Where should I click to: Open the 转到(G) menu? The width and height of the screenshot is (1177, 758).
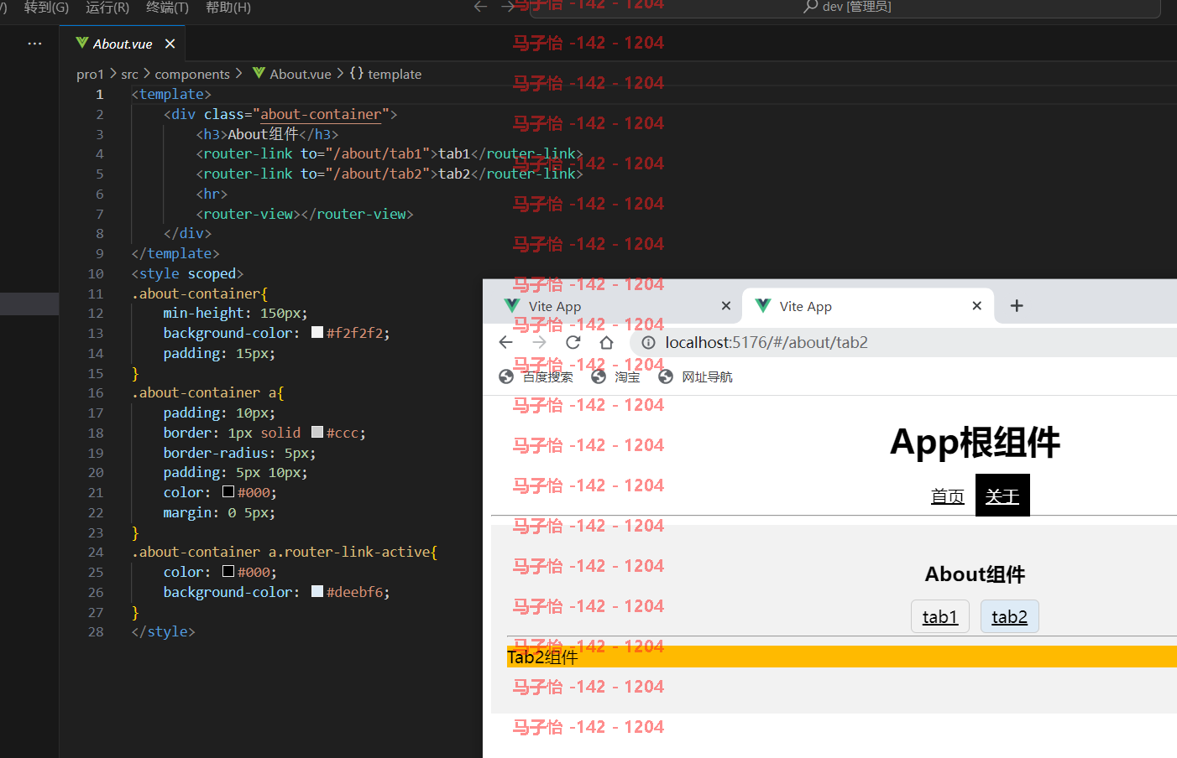point(46,8)
